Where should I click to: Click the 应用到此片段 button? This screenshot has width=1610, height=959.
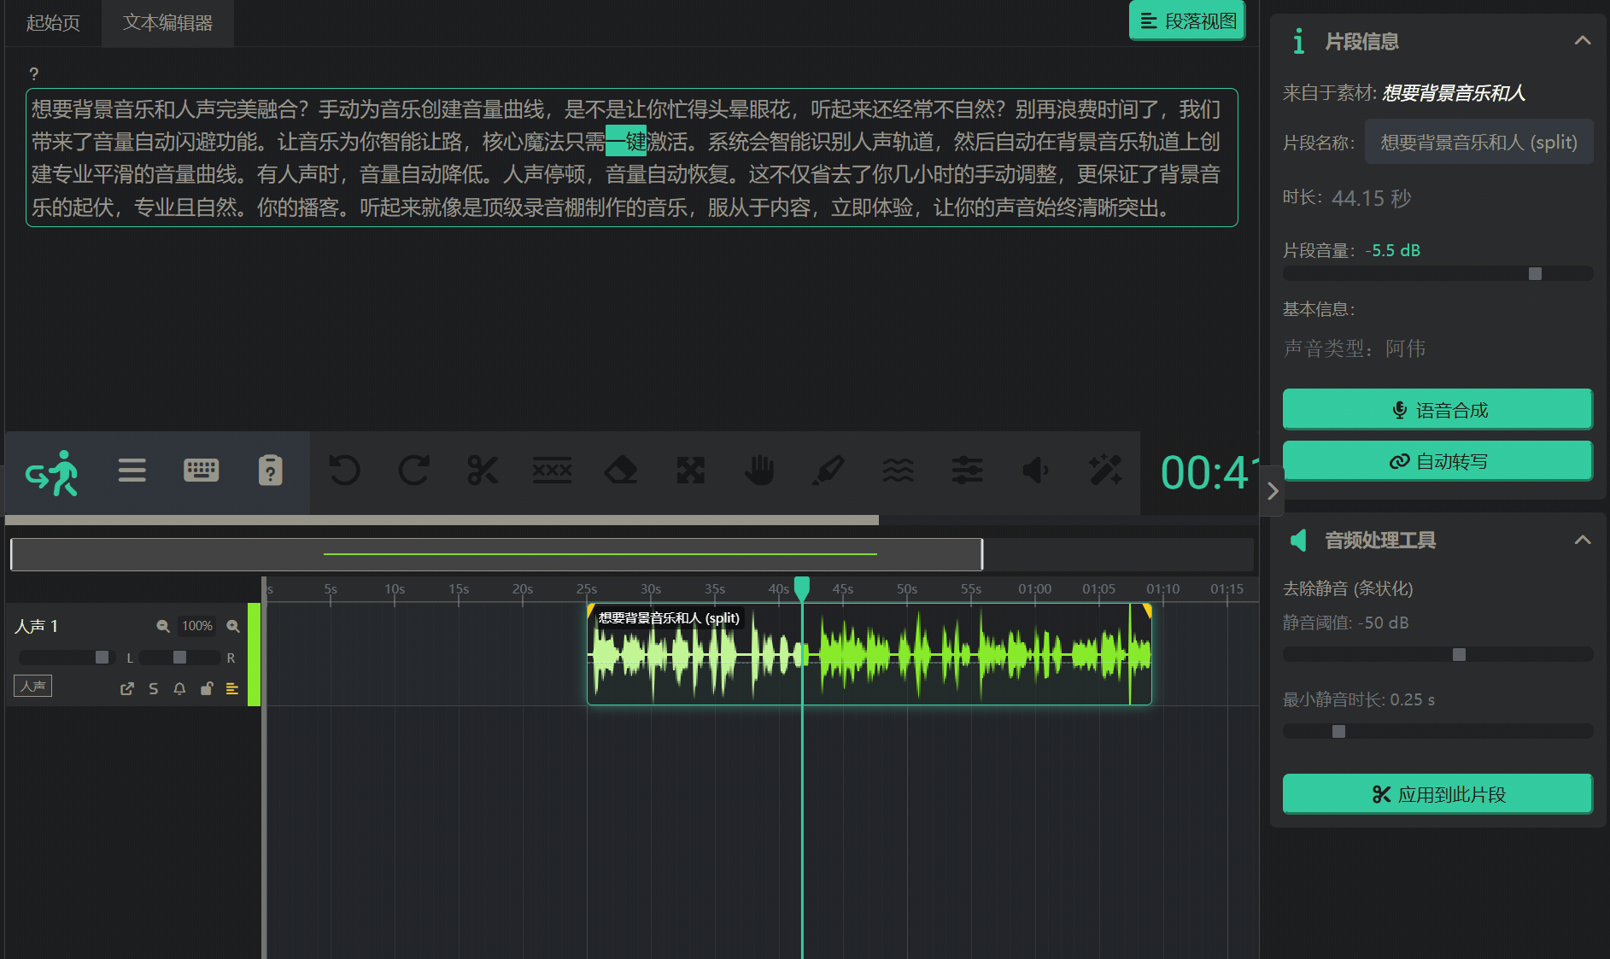(x=1437, y=794)
